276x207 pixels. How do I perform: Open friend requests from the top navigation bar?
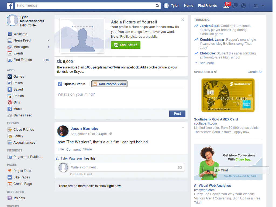click(x=227, y=5)
